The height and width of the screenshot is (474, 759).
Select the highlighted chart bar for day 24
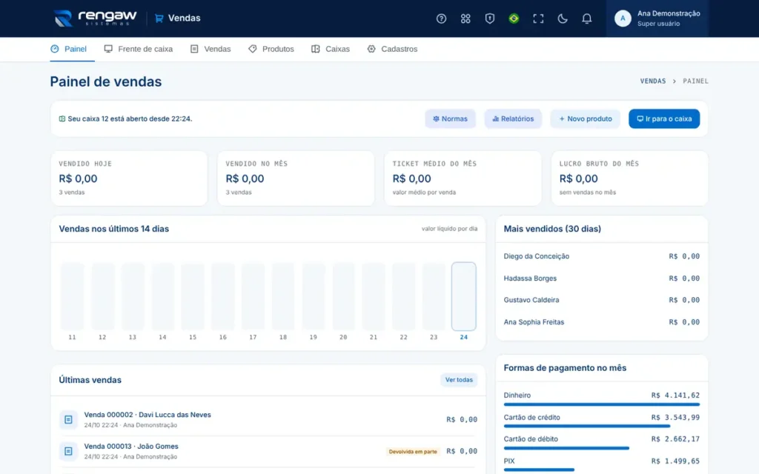pos(464,296)
